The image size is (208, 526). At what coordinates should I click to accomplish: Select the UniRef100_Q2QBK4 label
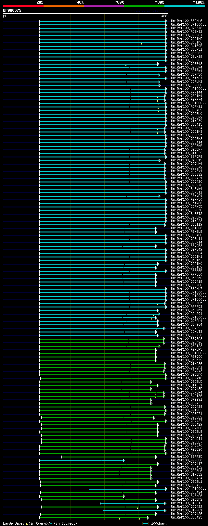point(187,68)
